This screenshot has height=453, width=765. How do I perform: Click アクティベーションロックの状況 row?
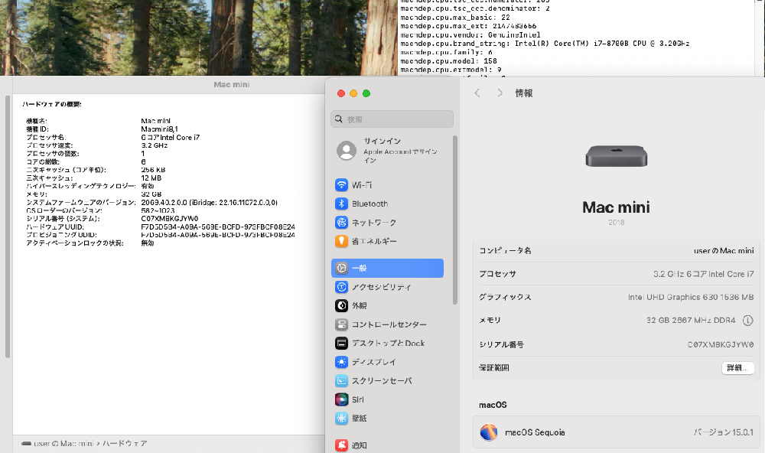[90, 243]
